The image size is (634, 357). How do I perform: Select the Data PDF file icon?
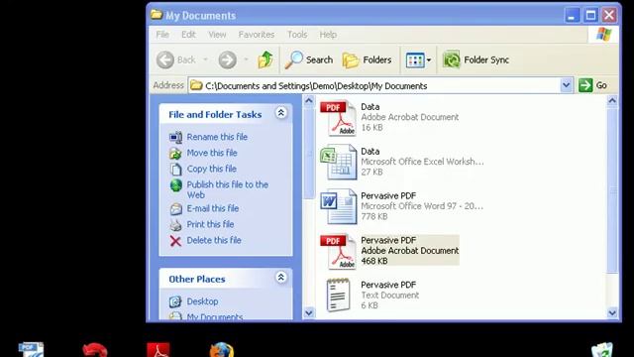[339, 118]
